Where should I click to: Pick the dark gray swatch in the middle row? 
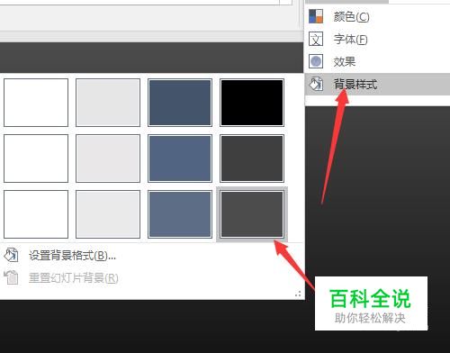click(x=252, y=158)
